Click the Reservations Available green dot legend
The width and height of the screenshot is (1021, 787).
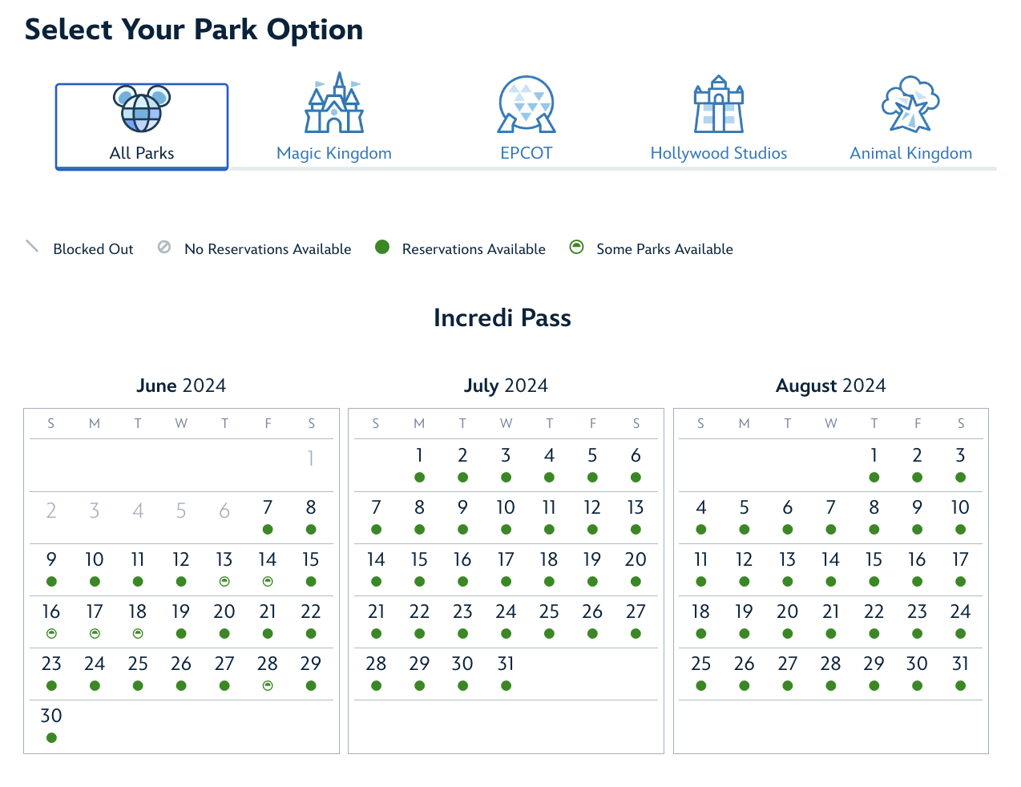point(382,247)
